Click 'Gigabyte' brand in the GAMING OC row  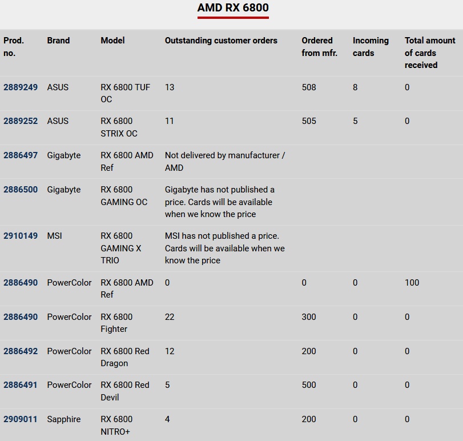[63, 189]
